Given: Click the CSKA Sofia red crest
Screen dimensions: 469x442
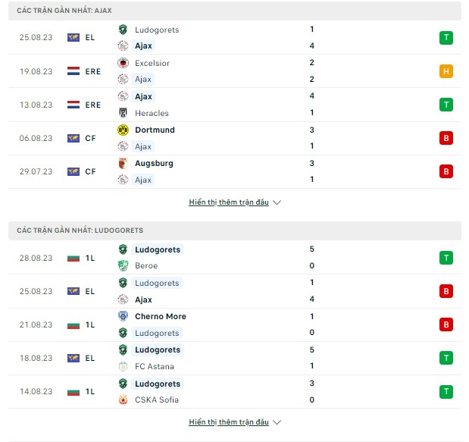Looking at the screenshot, I should point(124,400).
